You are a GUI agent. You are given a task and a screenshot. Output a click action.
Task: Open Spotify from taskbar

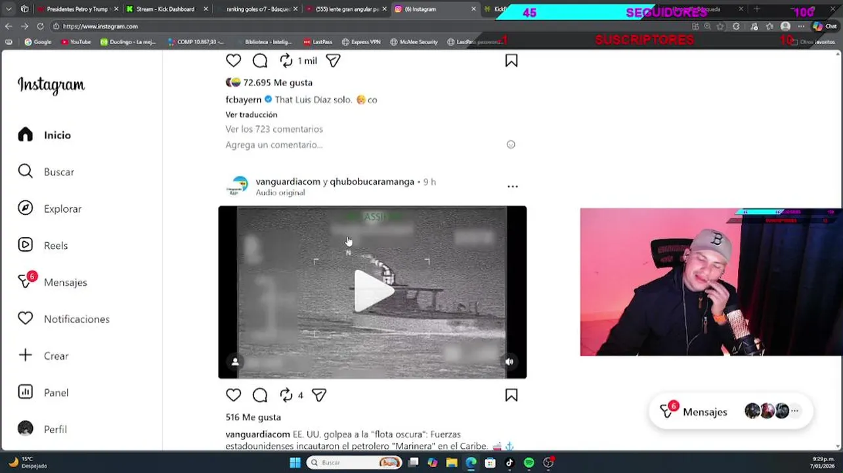point(529,462)
